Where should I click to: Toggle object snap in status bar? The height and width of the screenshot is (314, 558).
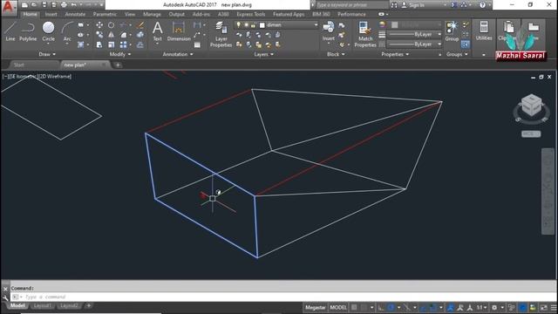pos(432,308)
